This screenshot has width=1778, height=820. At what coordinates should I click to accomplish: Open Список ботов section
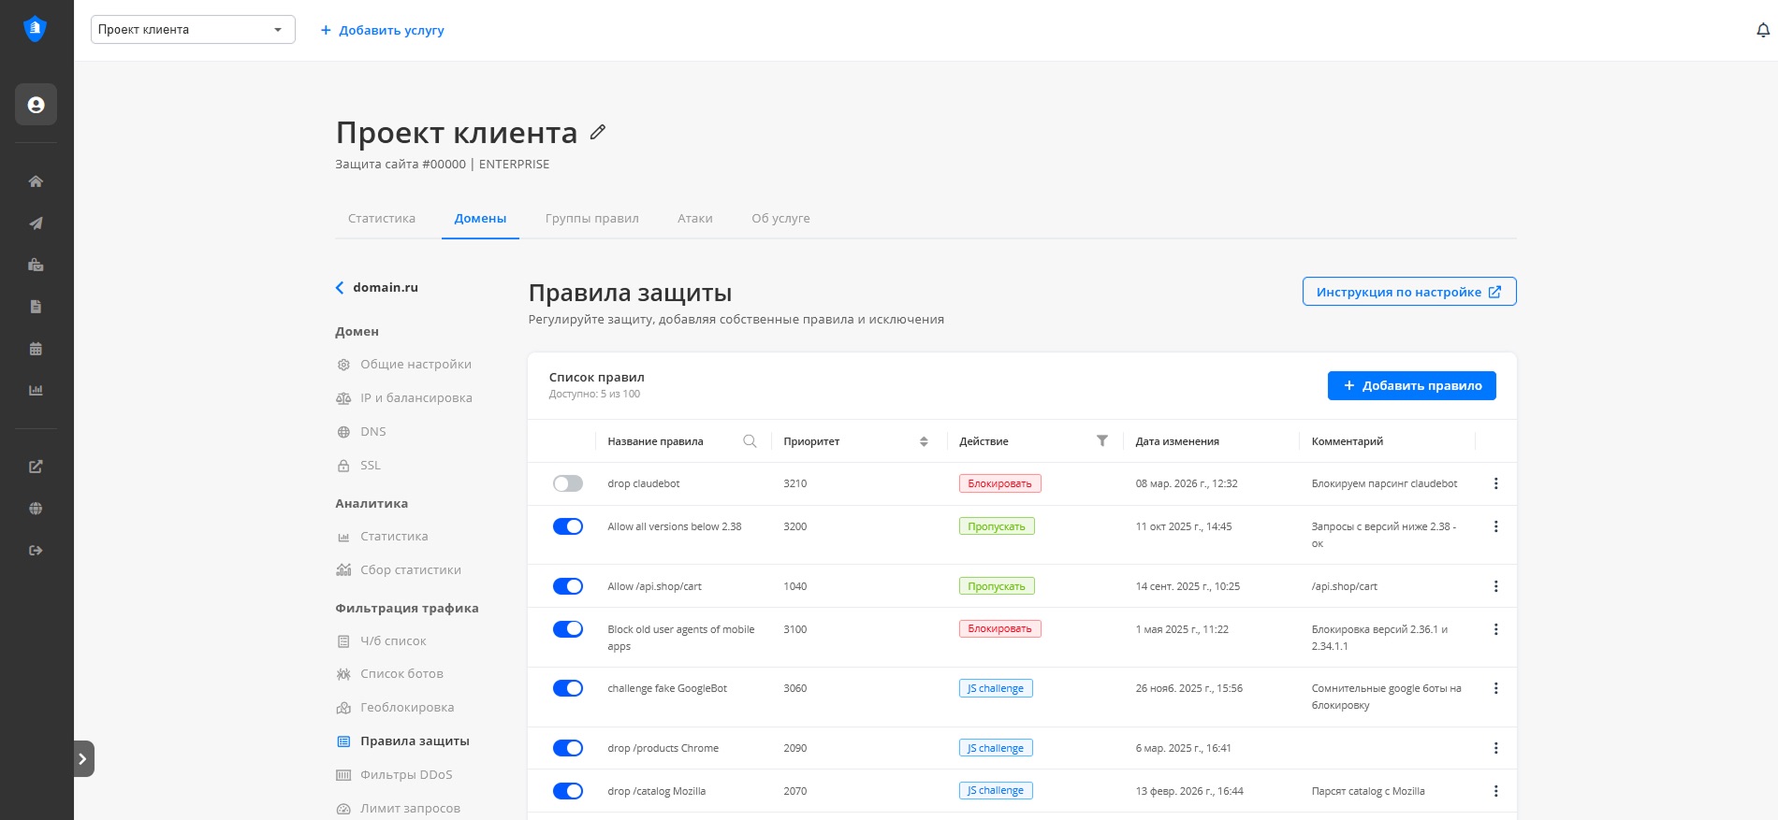pyautogui.click(x=390, y=674)
